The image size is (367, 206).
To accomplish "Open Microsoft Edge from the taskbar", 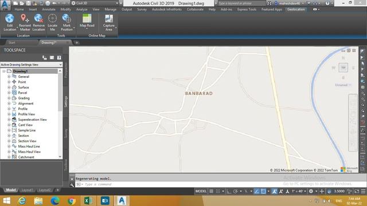I will 55,201.
